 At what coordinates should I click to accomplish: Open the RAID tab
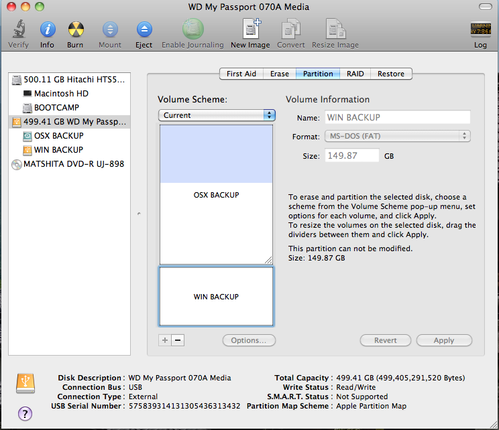pyautogui.click(x=355, y=74)
